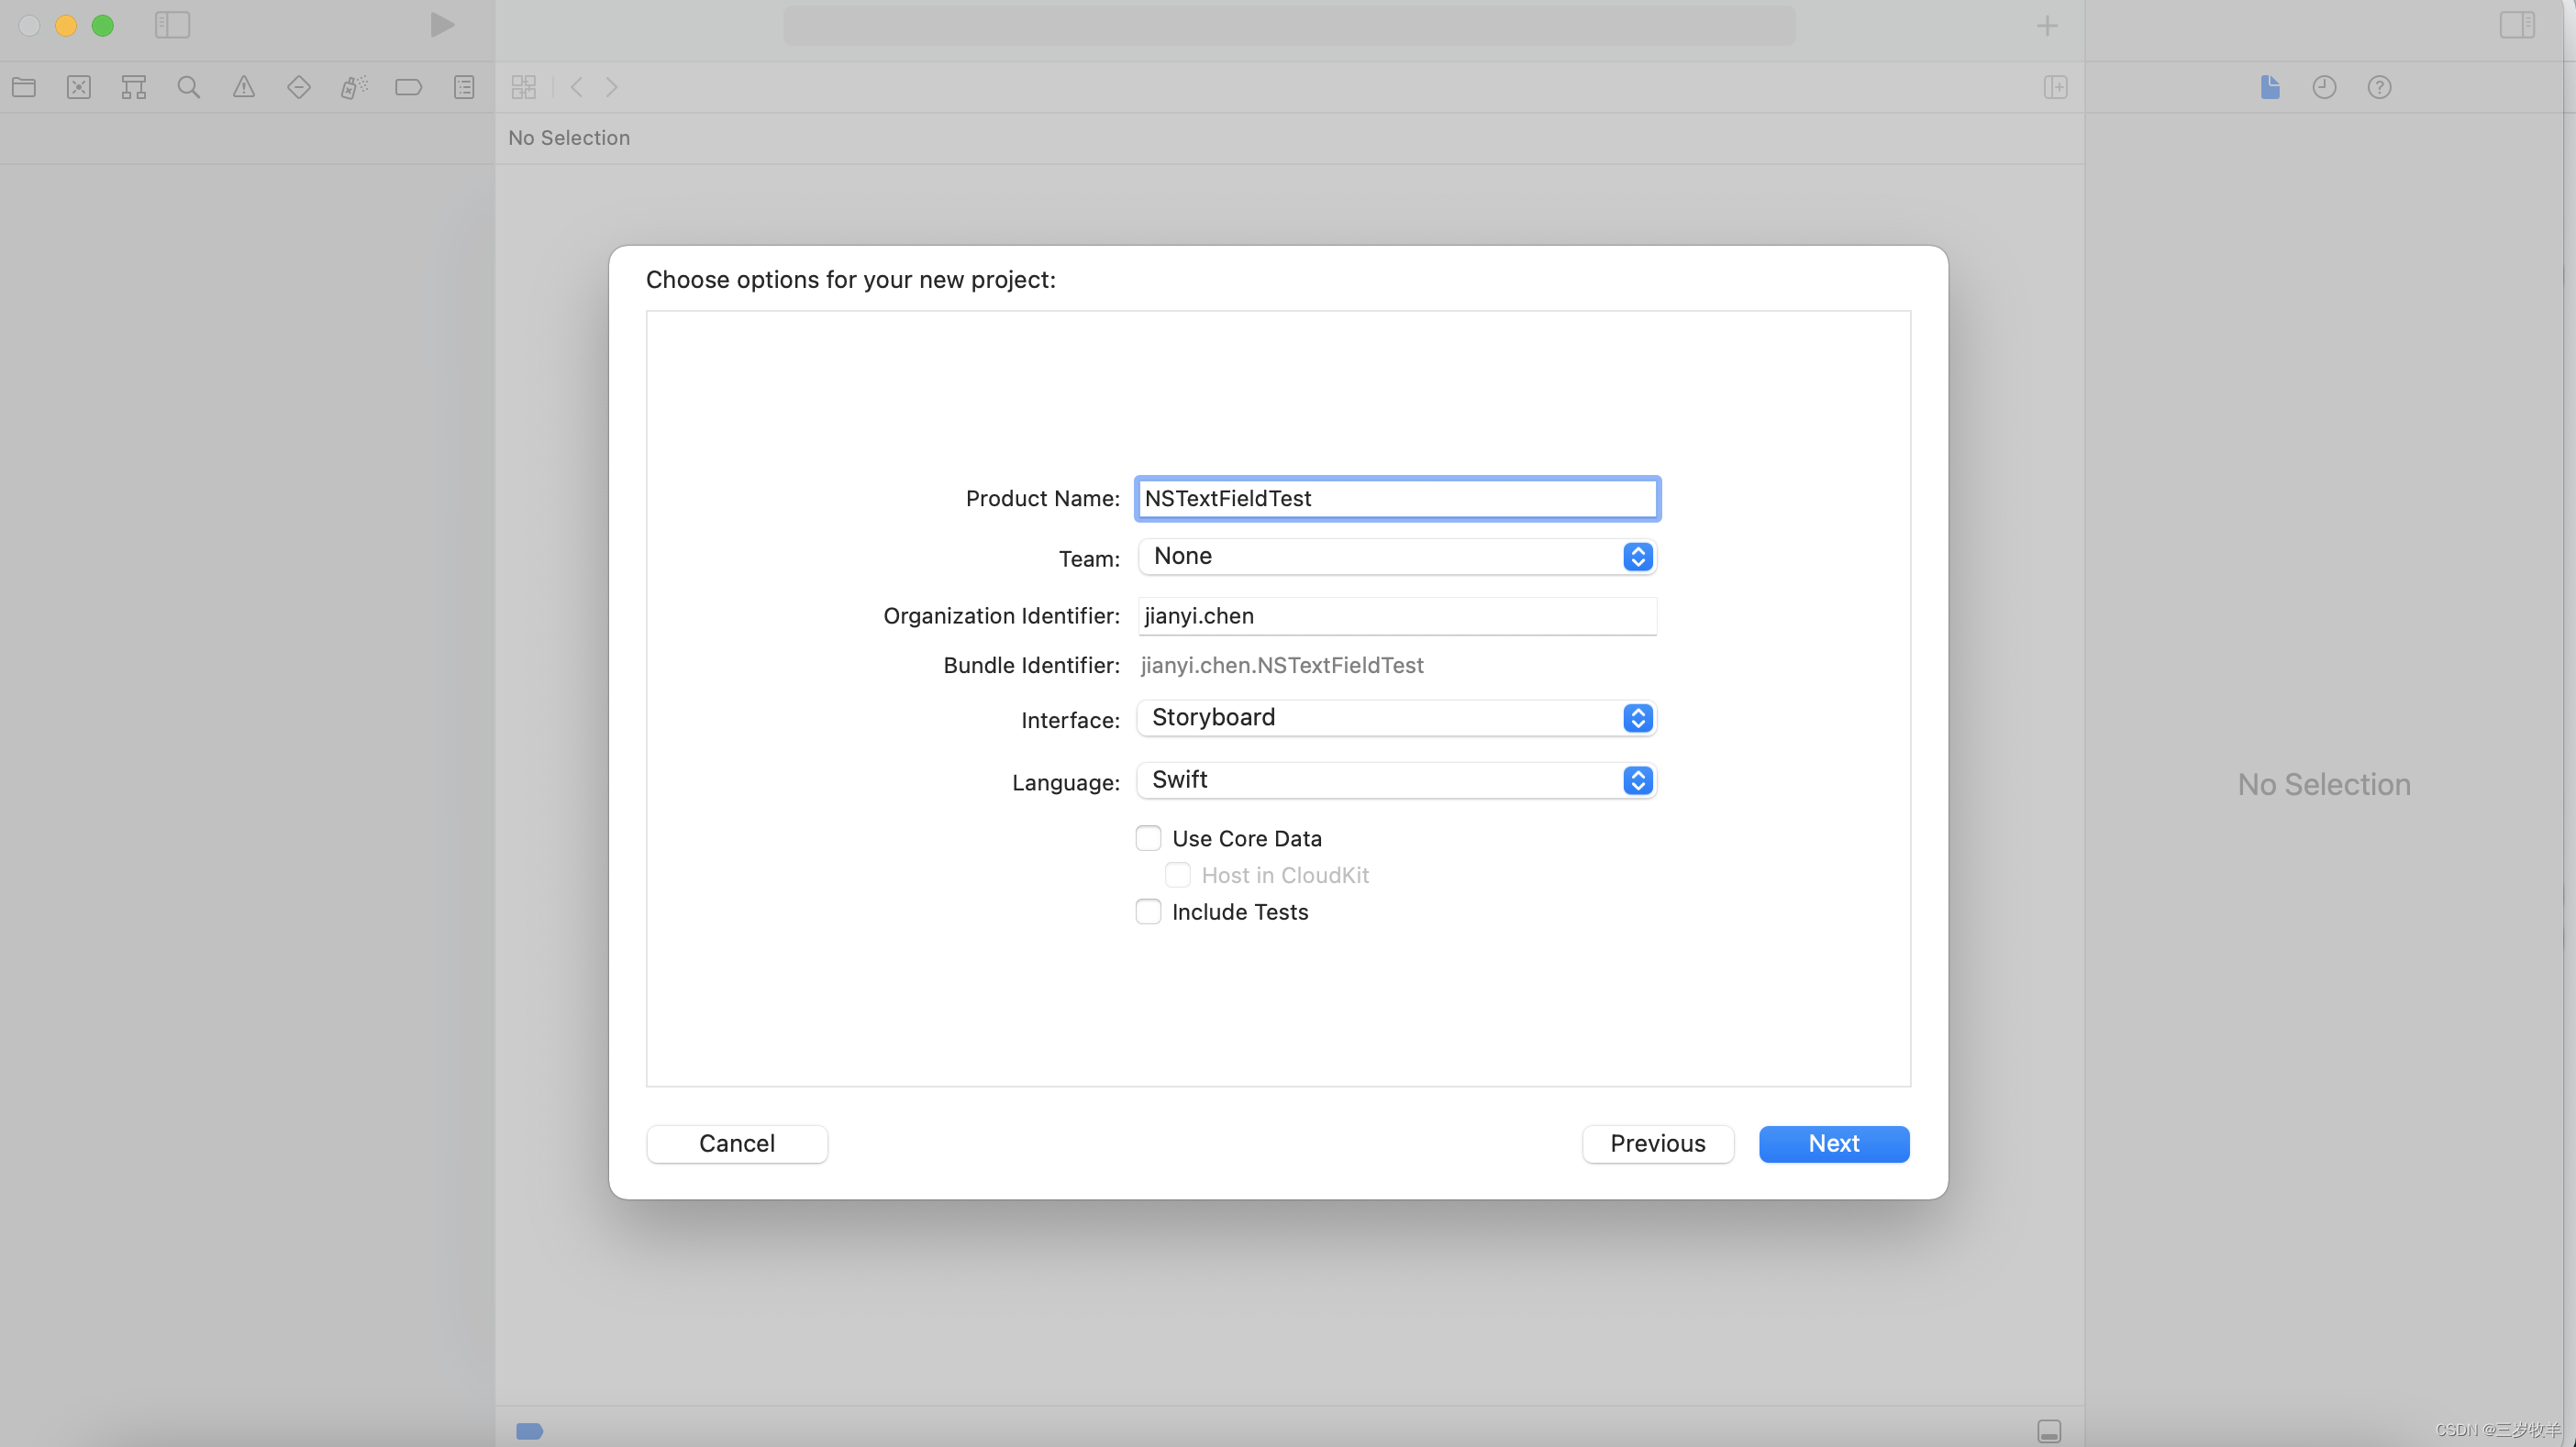Click the Run play button
2576x1447 pixels.
(442, 25)
